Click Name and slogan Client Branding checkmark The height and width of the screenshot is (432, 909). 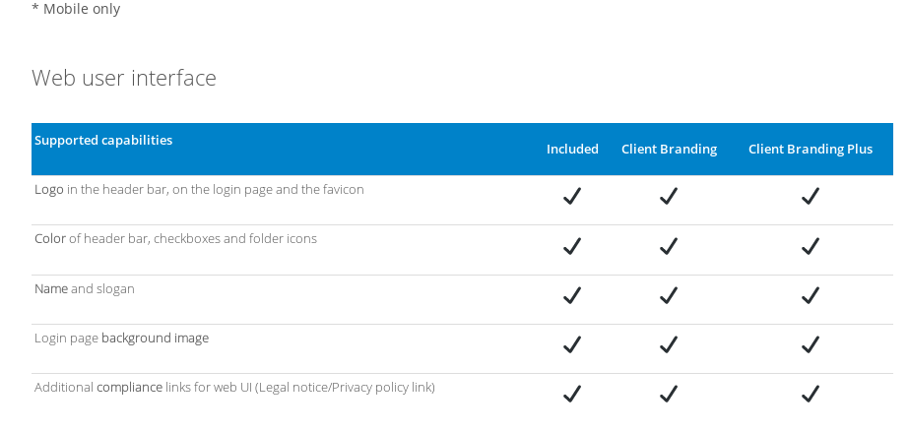(669, 295)
